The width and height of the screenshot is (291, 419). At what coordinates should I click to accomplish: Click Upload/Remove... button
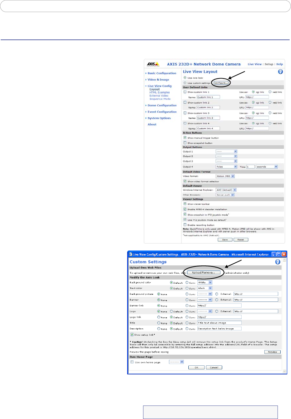point(204,273)
